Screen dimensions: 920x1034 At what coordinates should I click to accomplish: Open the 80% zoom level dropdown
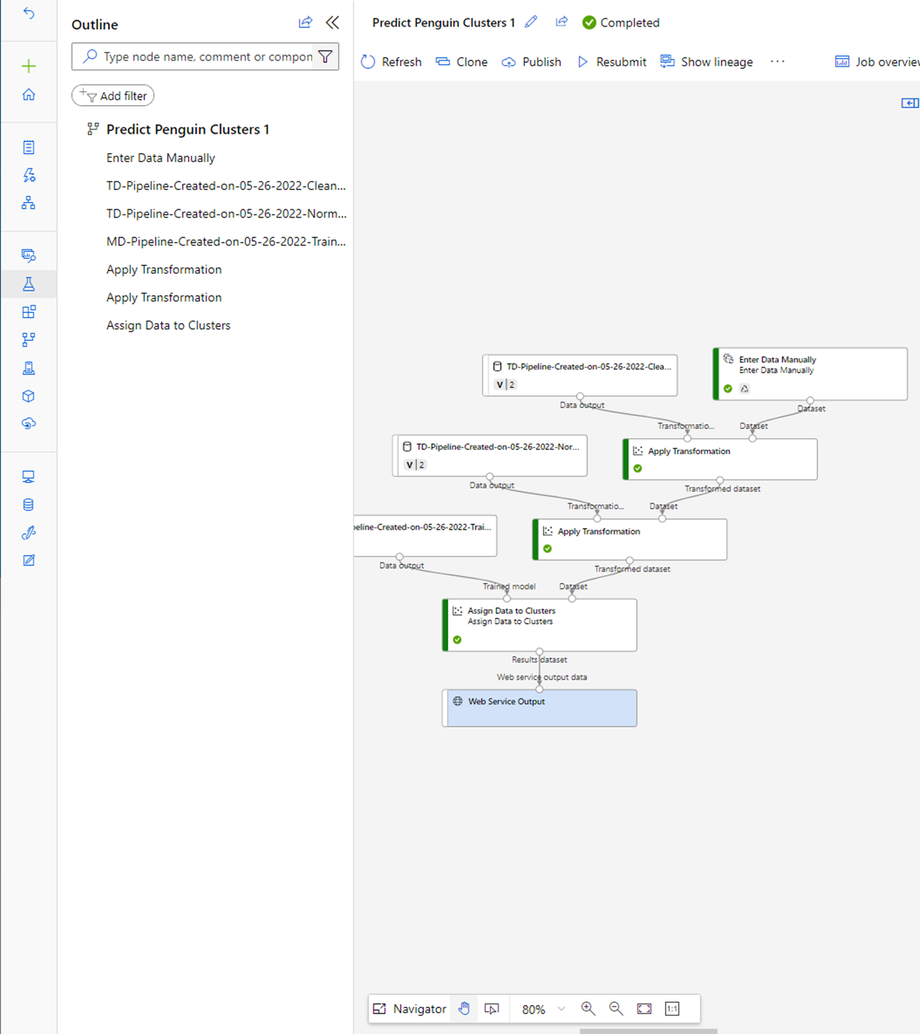(543, 1009)
